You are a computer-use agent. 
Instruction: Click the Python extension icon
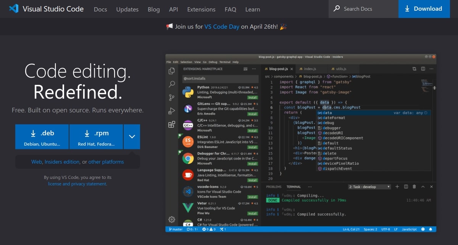pos(188,92)
